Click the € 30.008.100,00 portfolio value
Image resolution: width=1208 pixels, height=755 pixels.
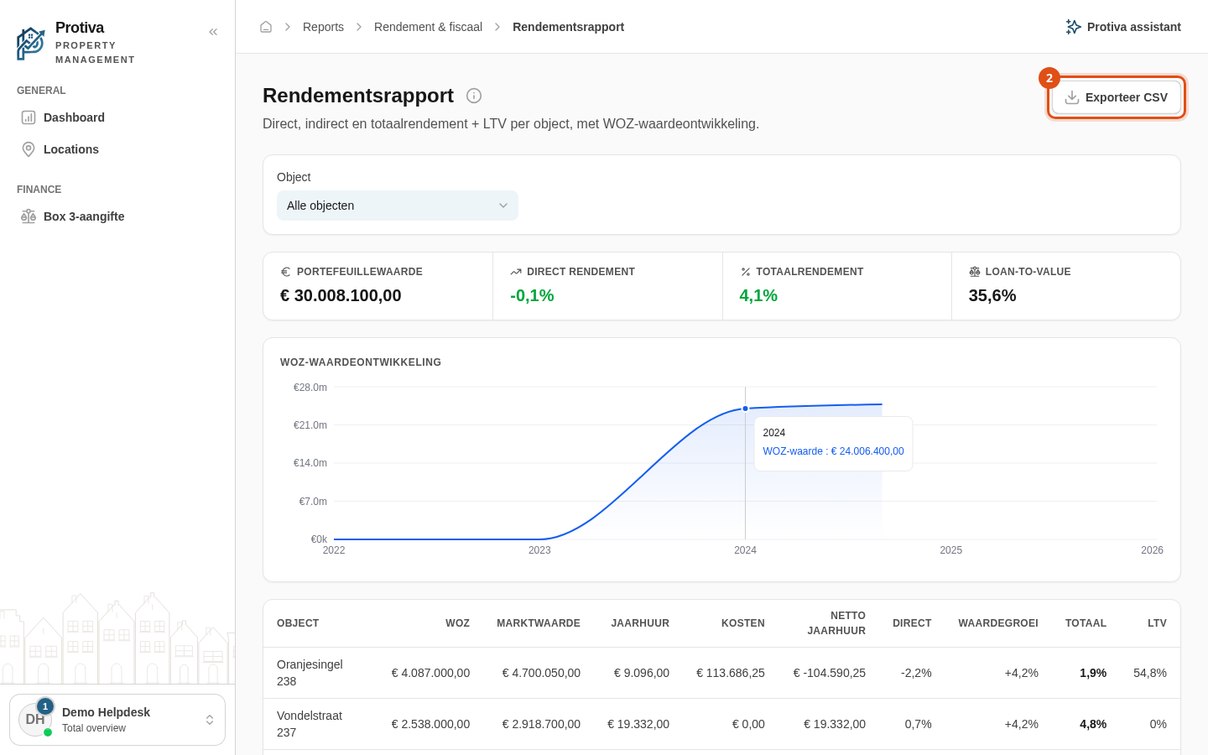[x=341, y=295]
